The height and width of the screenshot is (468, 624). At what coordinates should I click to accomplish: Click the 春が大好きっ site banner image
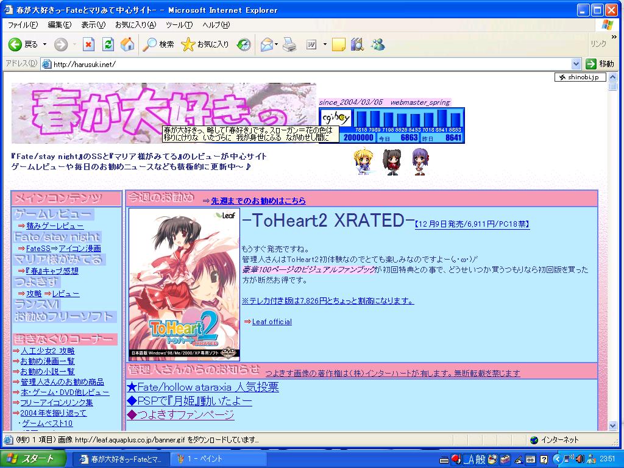click(163, 113)
